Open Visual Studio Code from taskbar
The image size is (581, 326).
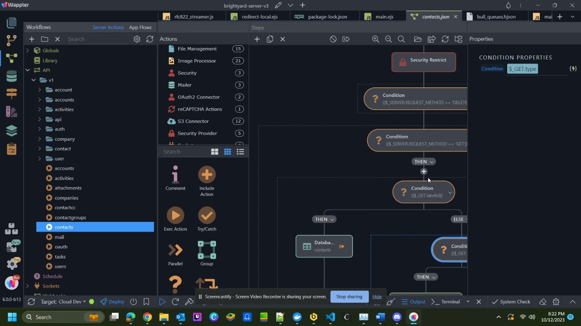click(330, 317)
